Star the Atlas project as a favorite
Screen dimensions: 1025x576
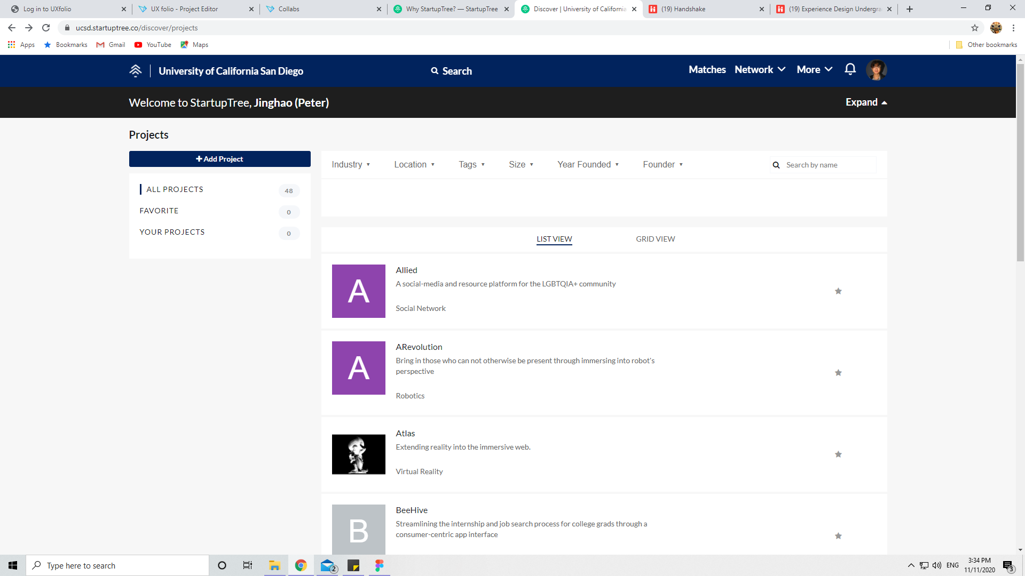[x=838, y=454]
